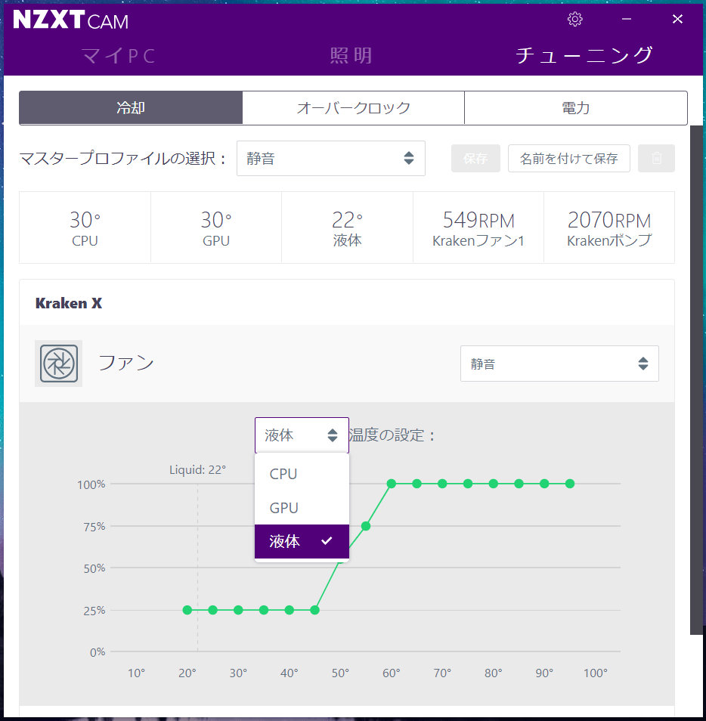Click the fan curve point at 90°

click(544, 484)
